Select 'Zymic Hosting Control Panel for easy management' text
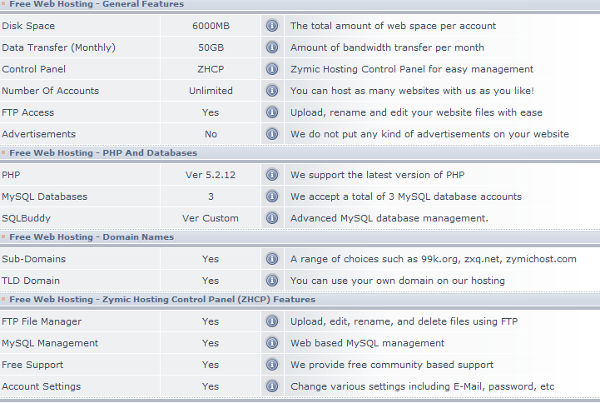Image resolution: width=600 pixels, height=403 pixels. [412, 69]
